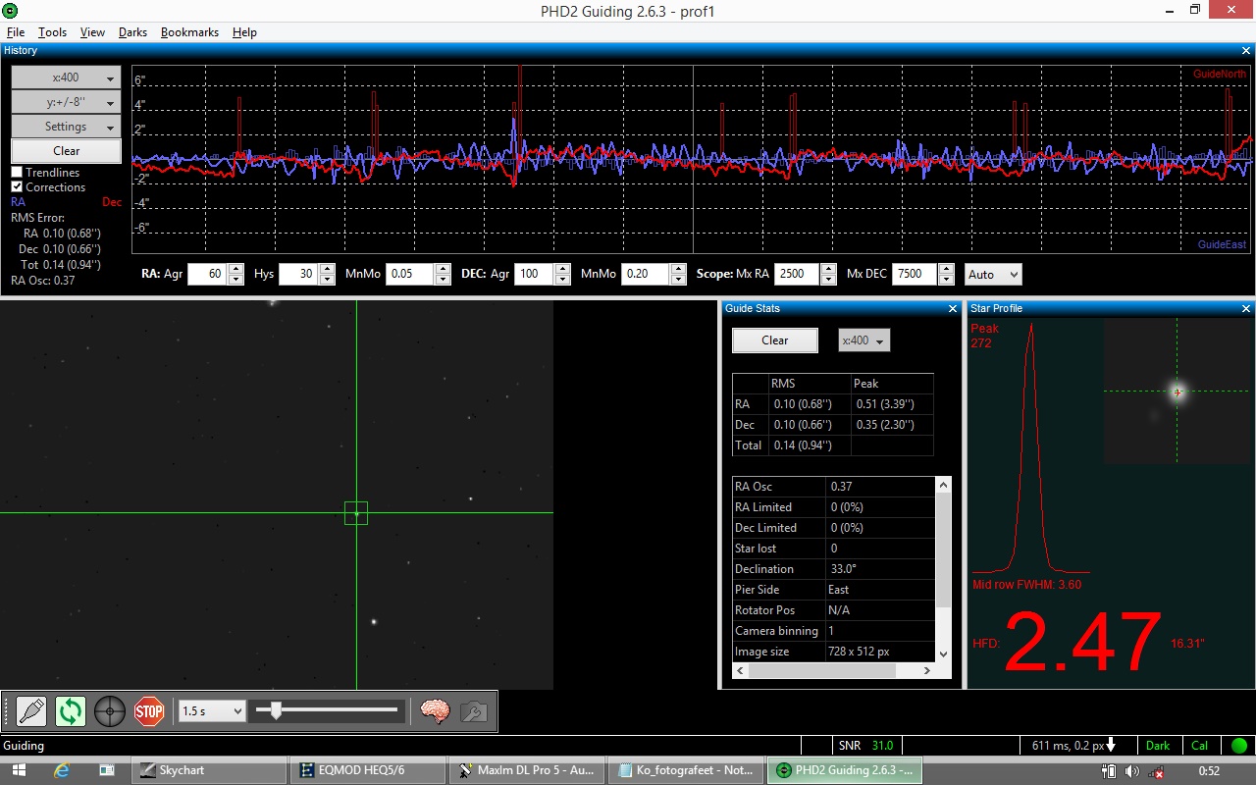Enable the Trendlines checkbox
1256x785 pixels.
point(17,173)
